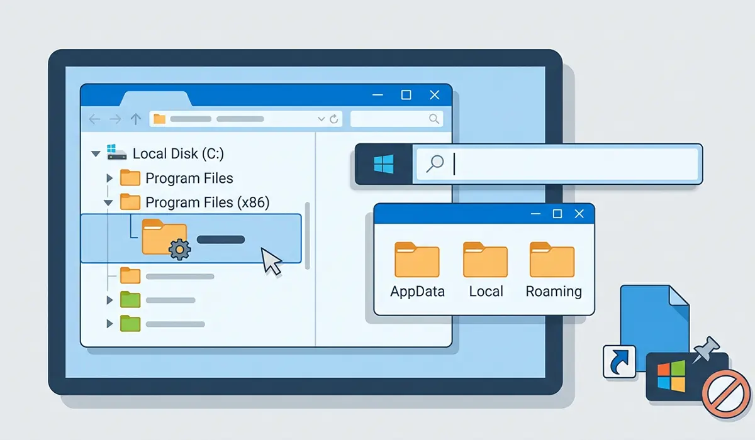Select Local Disk (C:) label
The height and width of the screenshot is (440, 755).
(x=178, y=153)
